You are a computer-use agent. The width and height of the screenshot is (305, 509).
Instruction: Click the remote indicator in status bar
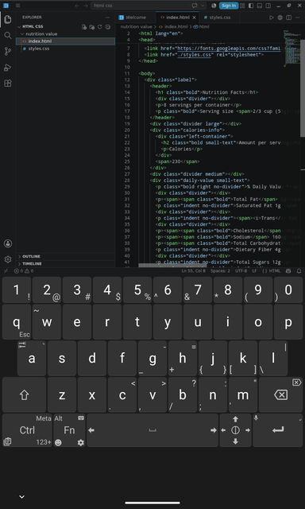tap(6, 270)
